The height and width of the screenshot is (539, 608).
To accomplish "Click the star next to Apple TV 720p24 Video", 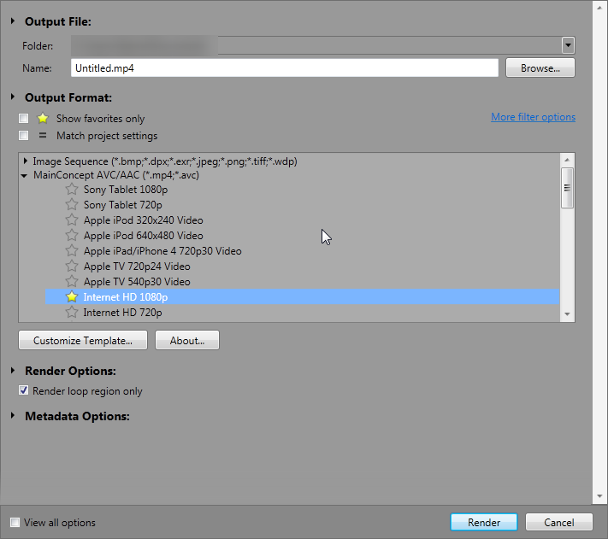I will pyautogui.click(x=71, y=266).
